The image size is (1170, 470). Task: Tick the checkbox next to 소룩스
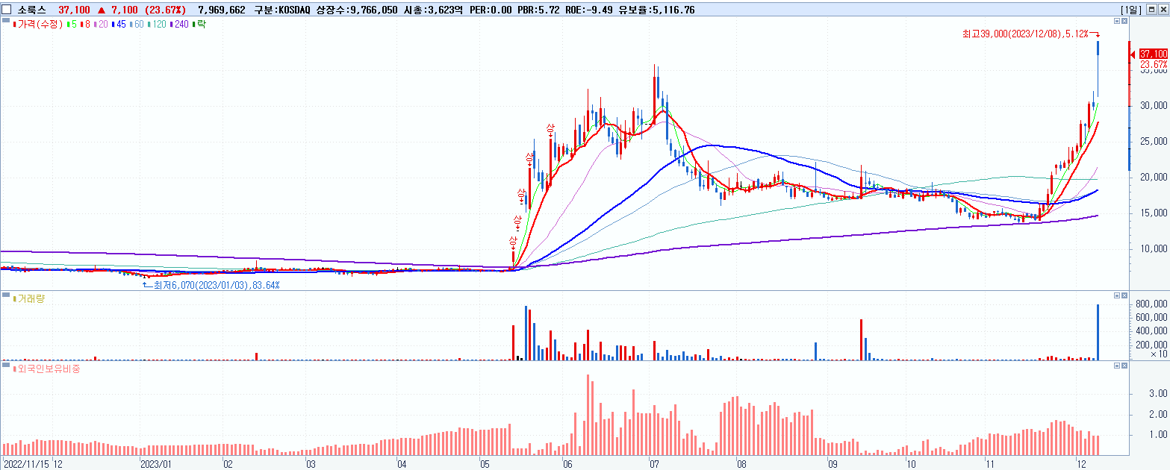[x=7, y=9]
